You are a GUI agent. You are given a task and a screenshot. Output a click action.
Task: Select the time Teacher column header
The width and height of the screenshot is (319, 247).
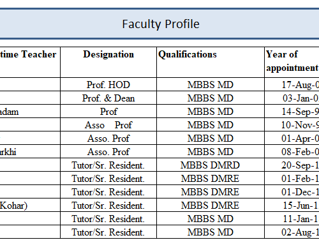[x=30, y=63]
